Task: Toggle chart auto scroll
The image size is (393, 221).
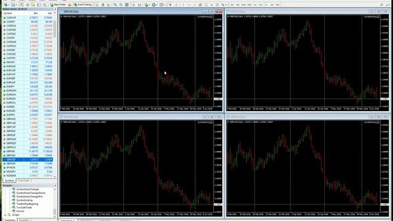Action: (x=134, y=5)
